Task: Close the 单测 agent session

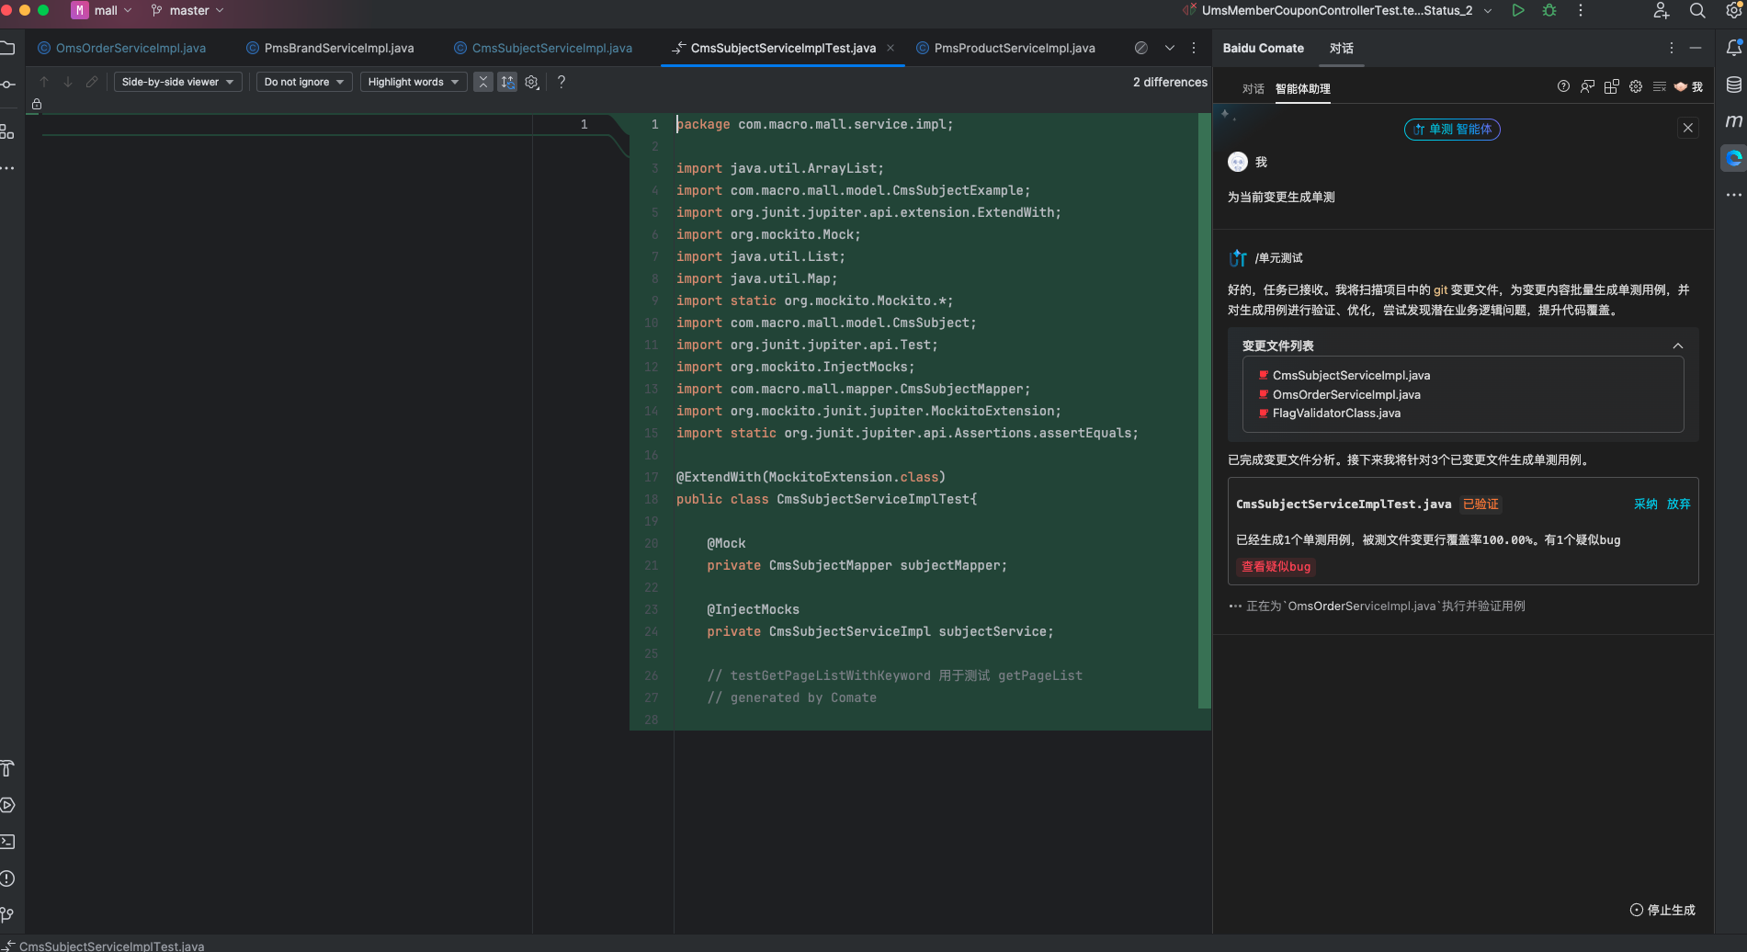Action: (1687, 128)
